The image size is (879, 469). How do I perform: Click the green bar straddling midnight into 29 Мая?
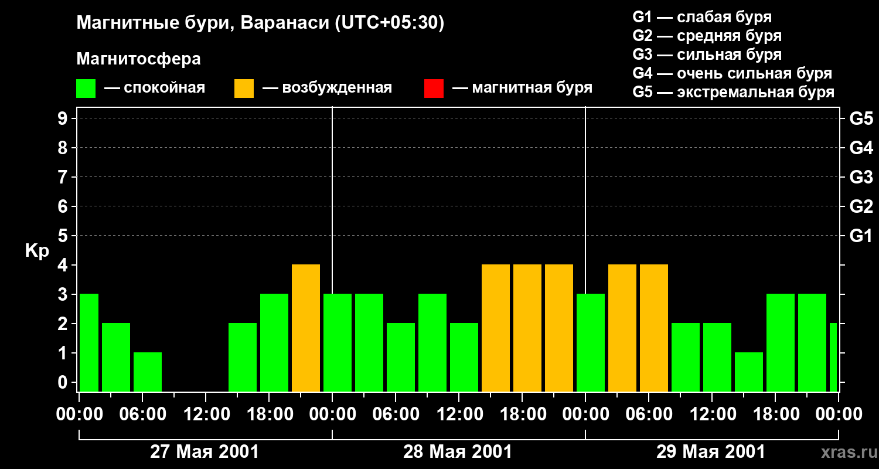tap(591, 343)
